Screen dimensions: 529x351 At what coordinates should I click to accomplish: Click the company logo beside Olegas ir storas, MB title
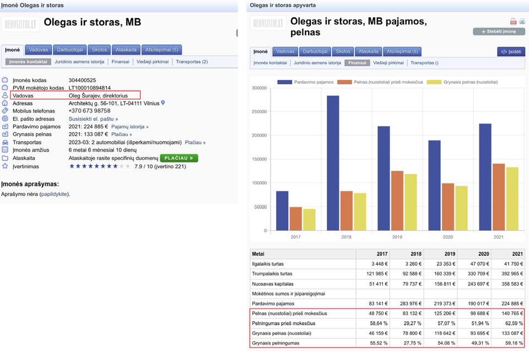(x=20, y=24)
